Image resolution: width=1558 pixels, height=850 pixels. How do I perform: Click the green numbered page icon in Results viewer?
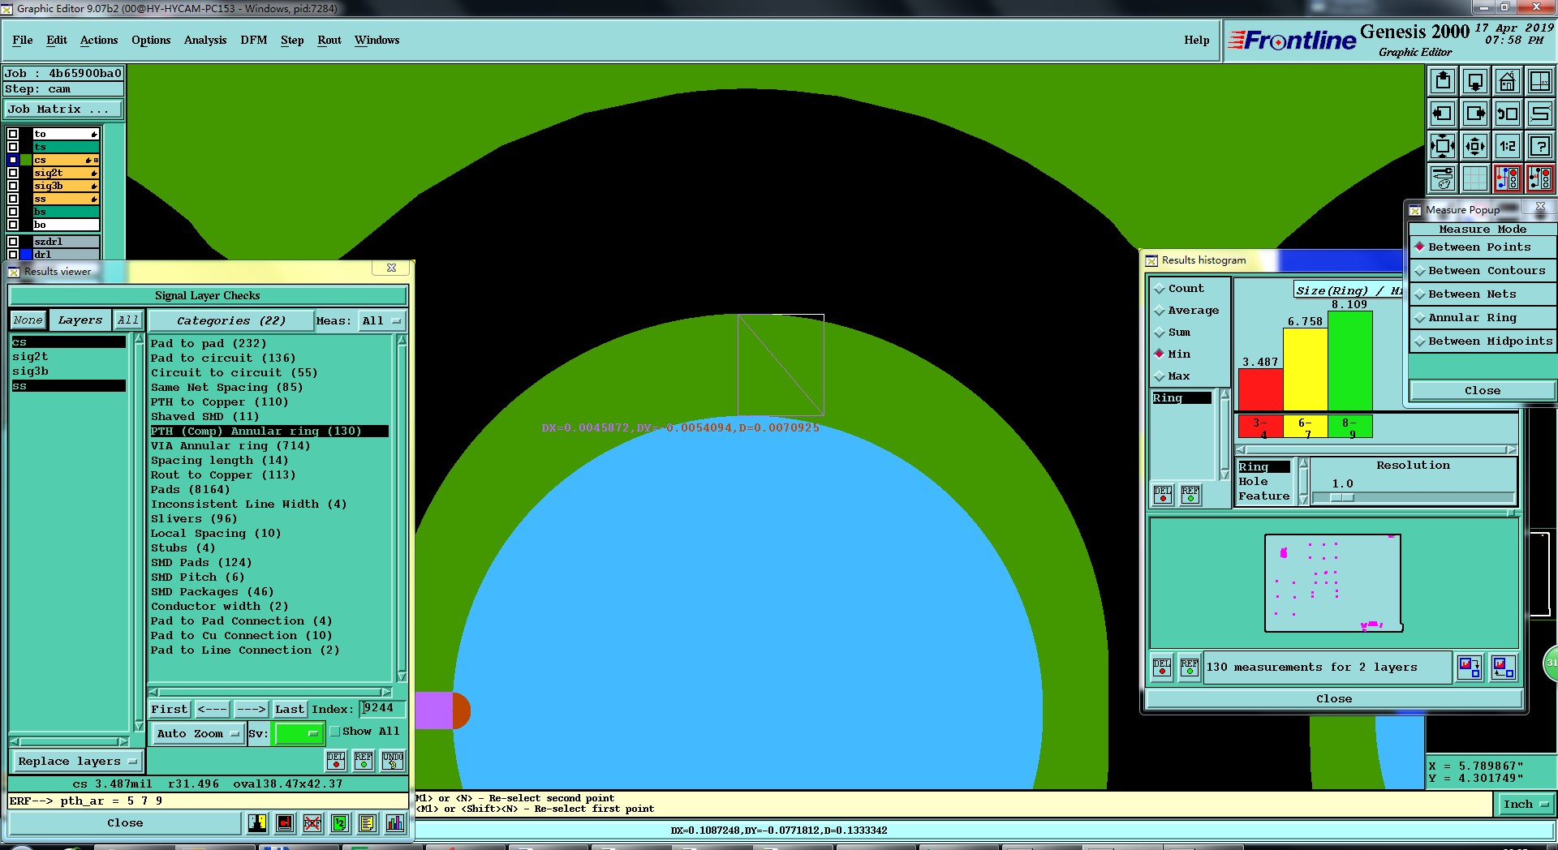click(340, 824)
